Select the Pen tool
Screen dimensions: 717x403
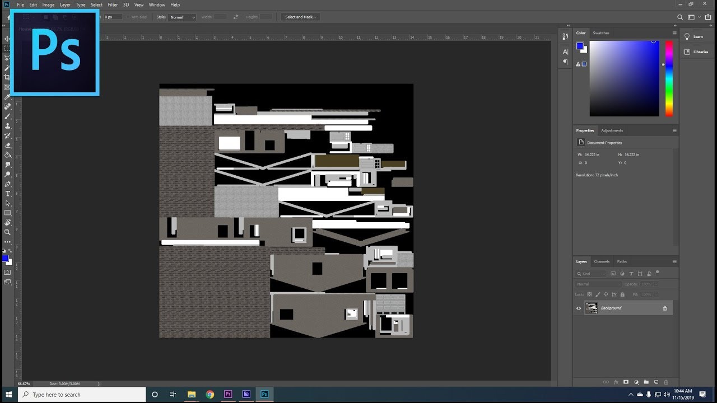7,184
